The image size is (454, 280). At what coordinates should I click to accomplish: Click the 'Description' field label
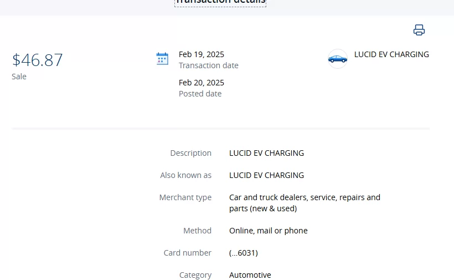191,153
